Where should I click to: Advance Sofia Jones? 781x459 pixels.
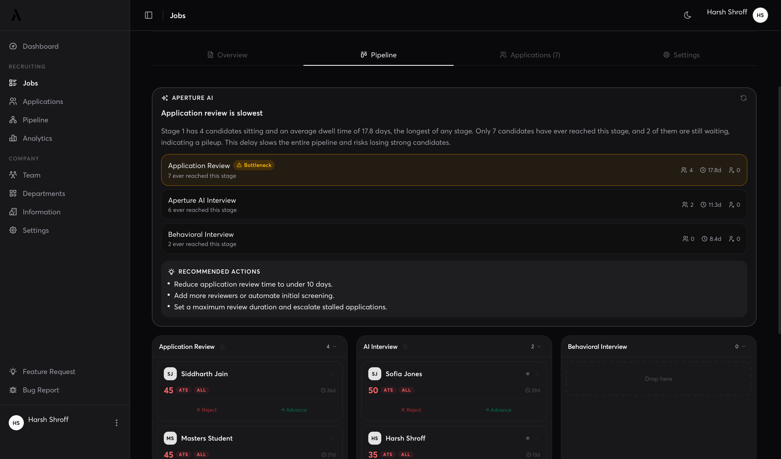(498, 410)
